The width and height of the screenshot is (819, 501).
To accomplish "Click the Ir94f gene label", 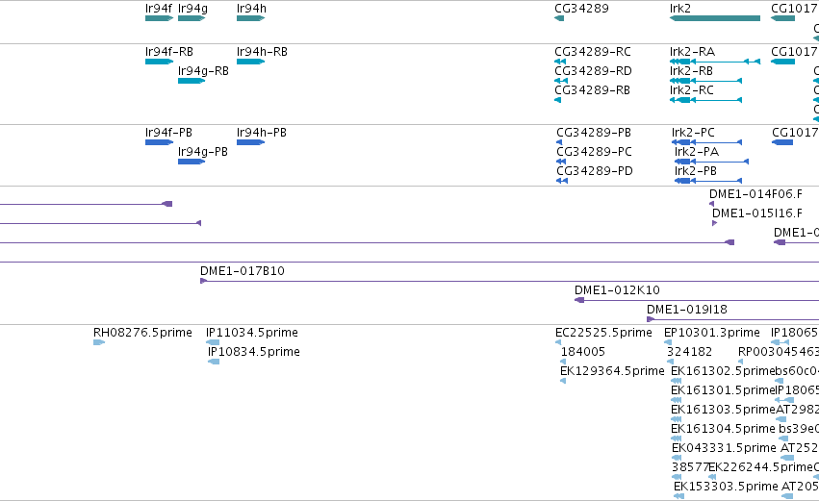I will click(x=158, y=9).
